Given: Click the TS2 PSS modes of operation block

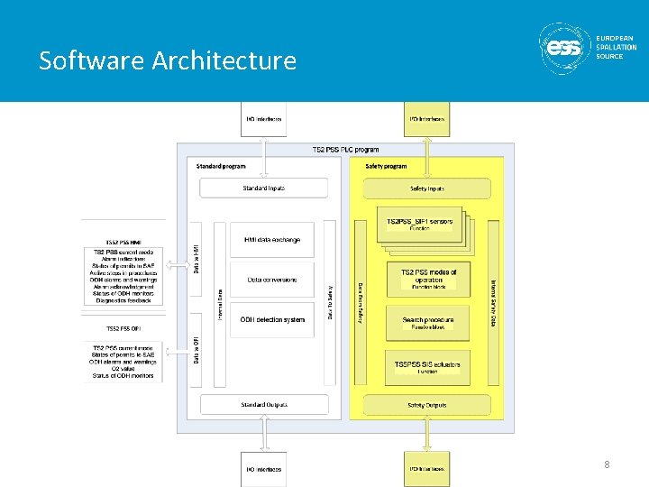Looking at the screenshot, I should 428,279.
